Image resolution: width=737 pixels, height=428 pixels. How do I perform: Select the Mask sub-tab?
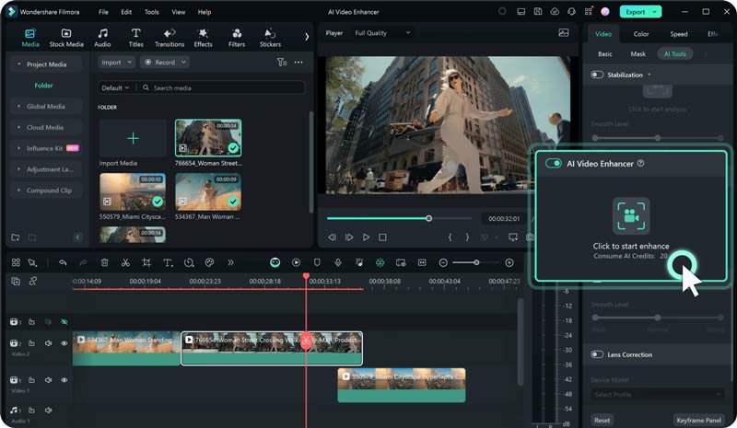pos(638,54)
